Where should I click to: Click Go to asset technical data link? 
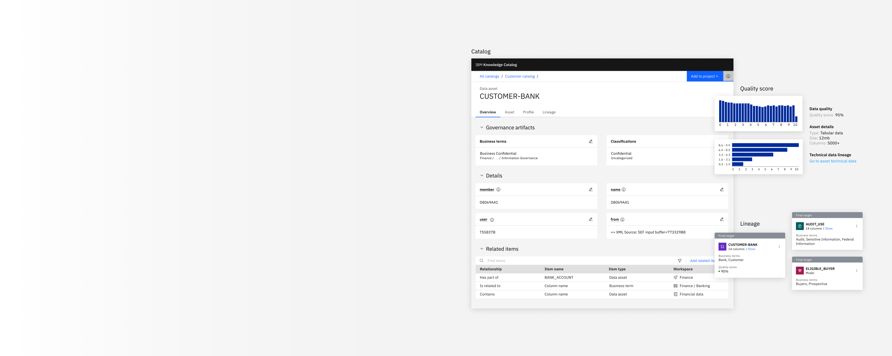click(832, 161)
